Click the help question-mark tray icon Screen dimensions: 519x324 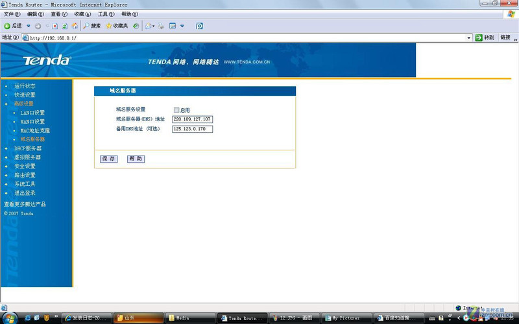[x=441, y=318]
